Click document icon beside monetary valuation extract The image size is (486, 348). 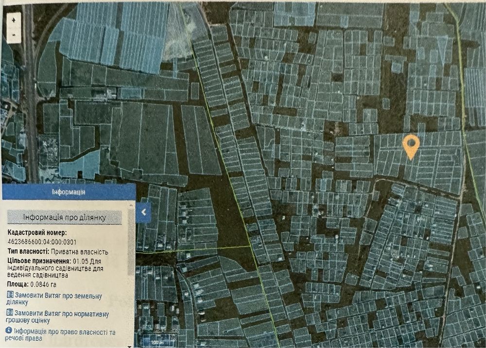[x=10, y=313]
